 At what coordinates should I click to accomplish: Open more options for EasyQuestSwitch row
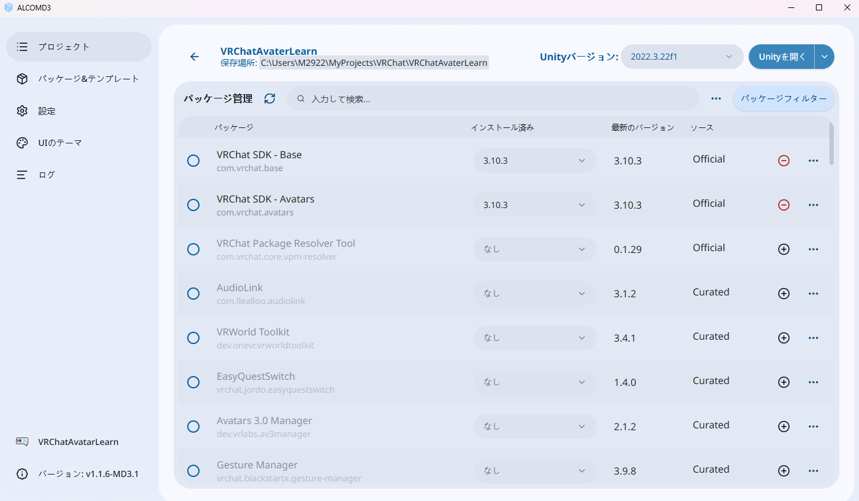813,382
